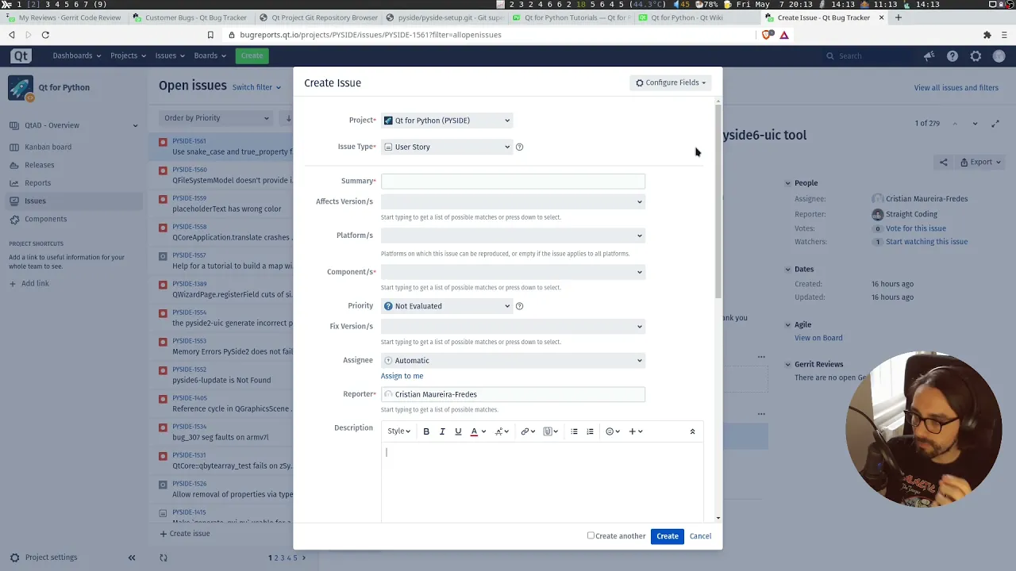Click the Assign to me link
Viewport: 1016px width, 571px height.
(402, 376)
